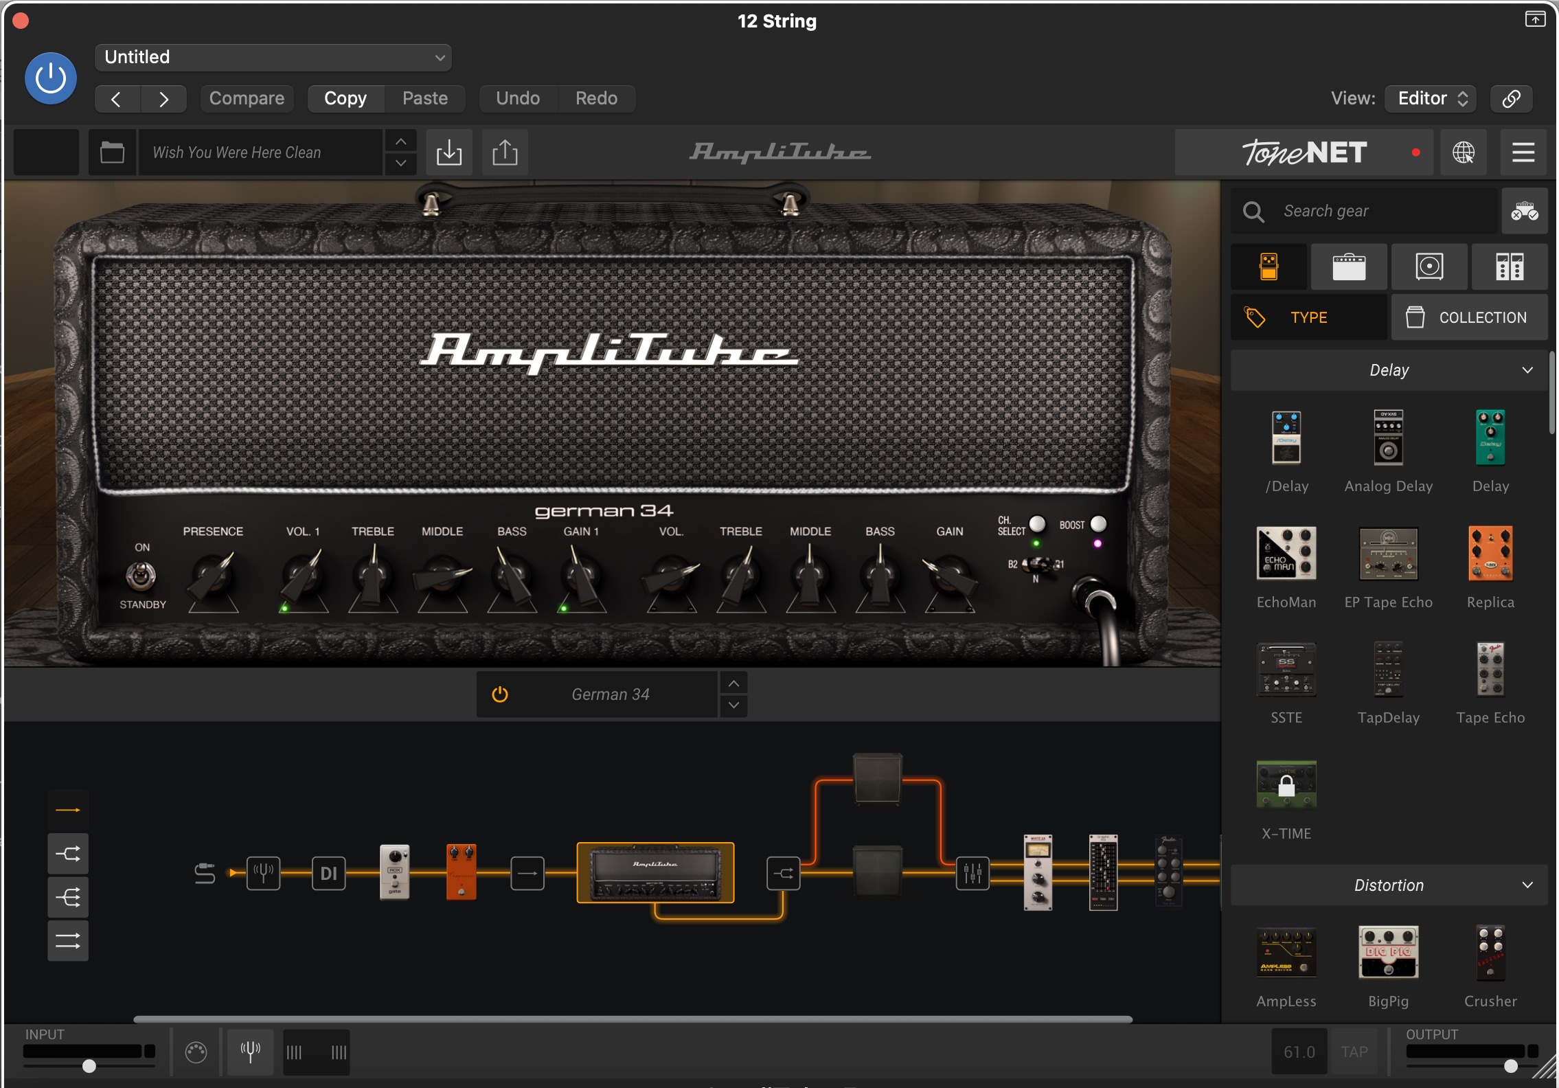This screenshot has height=1088, width=1559.
Task: Click the link chain icon
Action: click(x=1511, y=99)
